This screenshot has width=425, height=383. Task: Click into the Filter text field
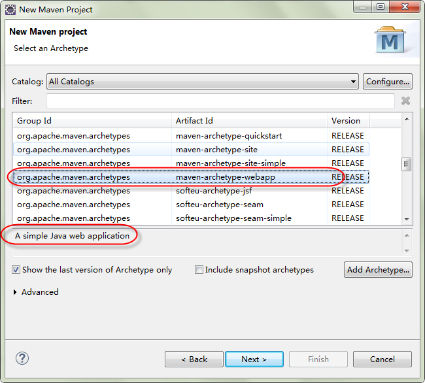220,101
